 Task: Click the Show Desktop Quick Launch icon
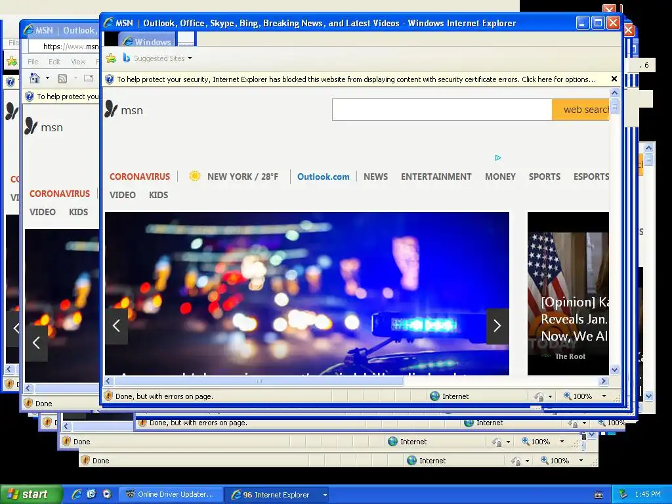(x=91, y=494)
